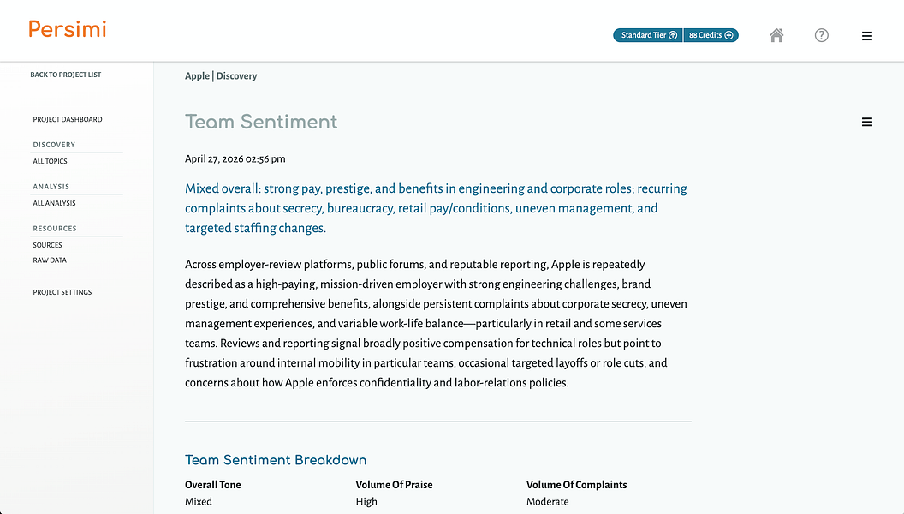The height and width of the screenshot is (514, 904).
Task: Click the Standard Tier badge
Action: click(647, 35)
